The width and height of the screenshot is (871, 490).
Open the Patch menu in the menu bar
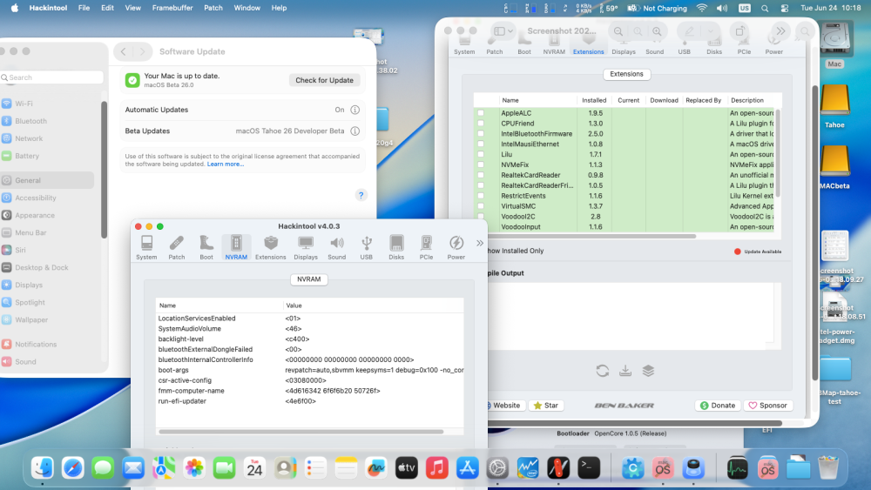(213, 8)
